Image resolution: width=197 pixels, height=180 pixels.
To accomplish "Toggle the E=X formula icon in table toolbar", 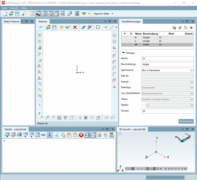I will 93,135.
